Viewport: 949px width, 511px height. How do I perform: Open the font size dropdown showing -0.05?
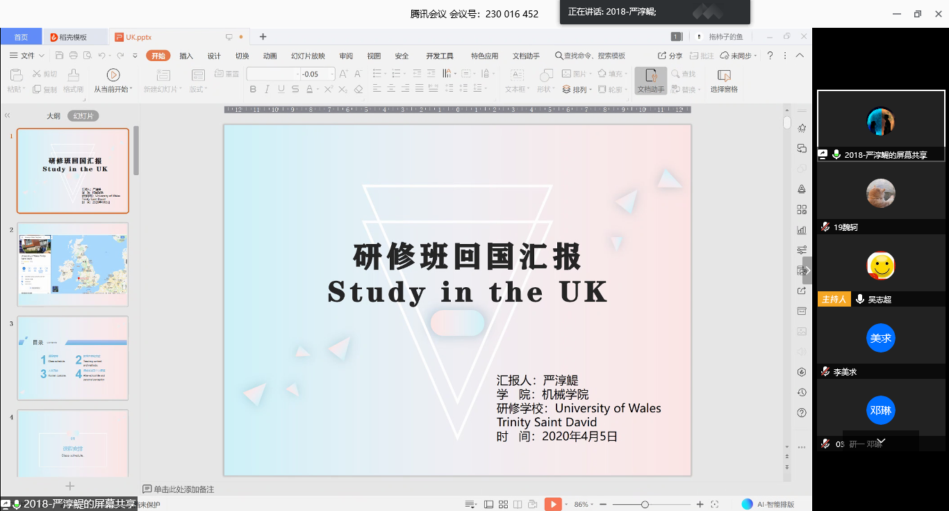[x=332, y=74]
